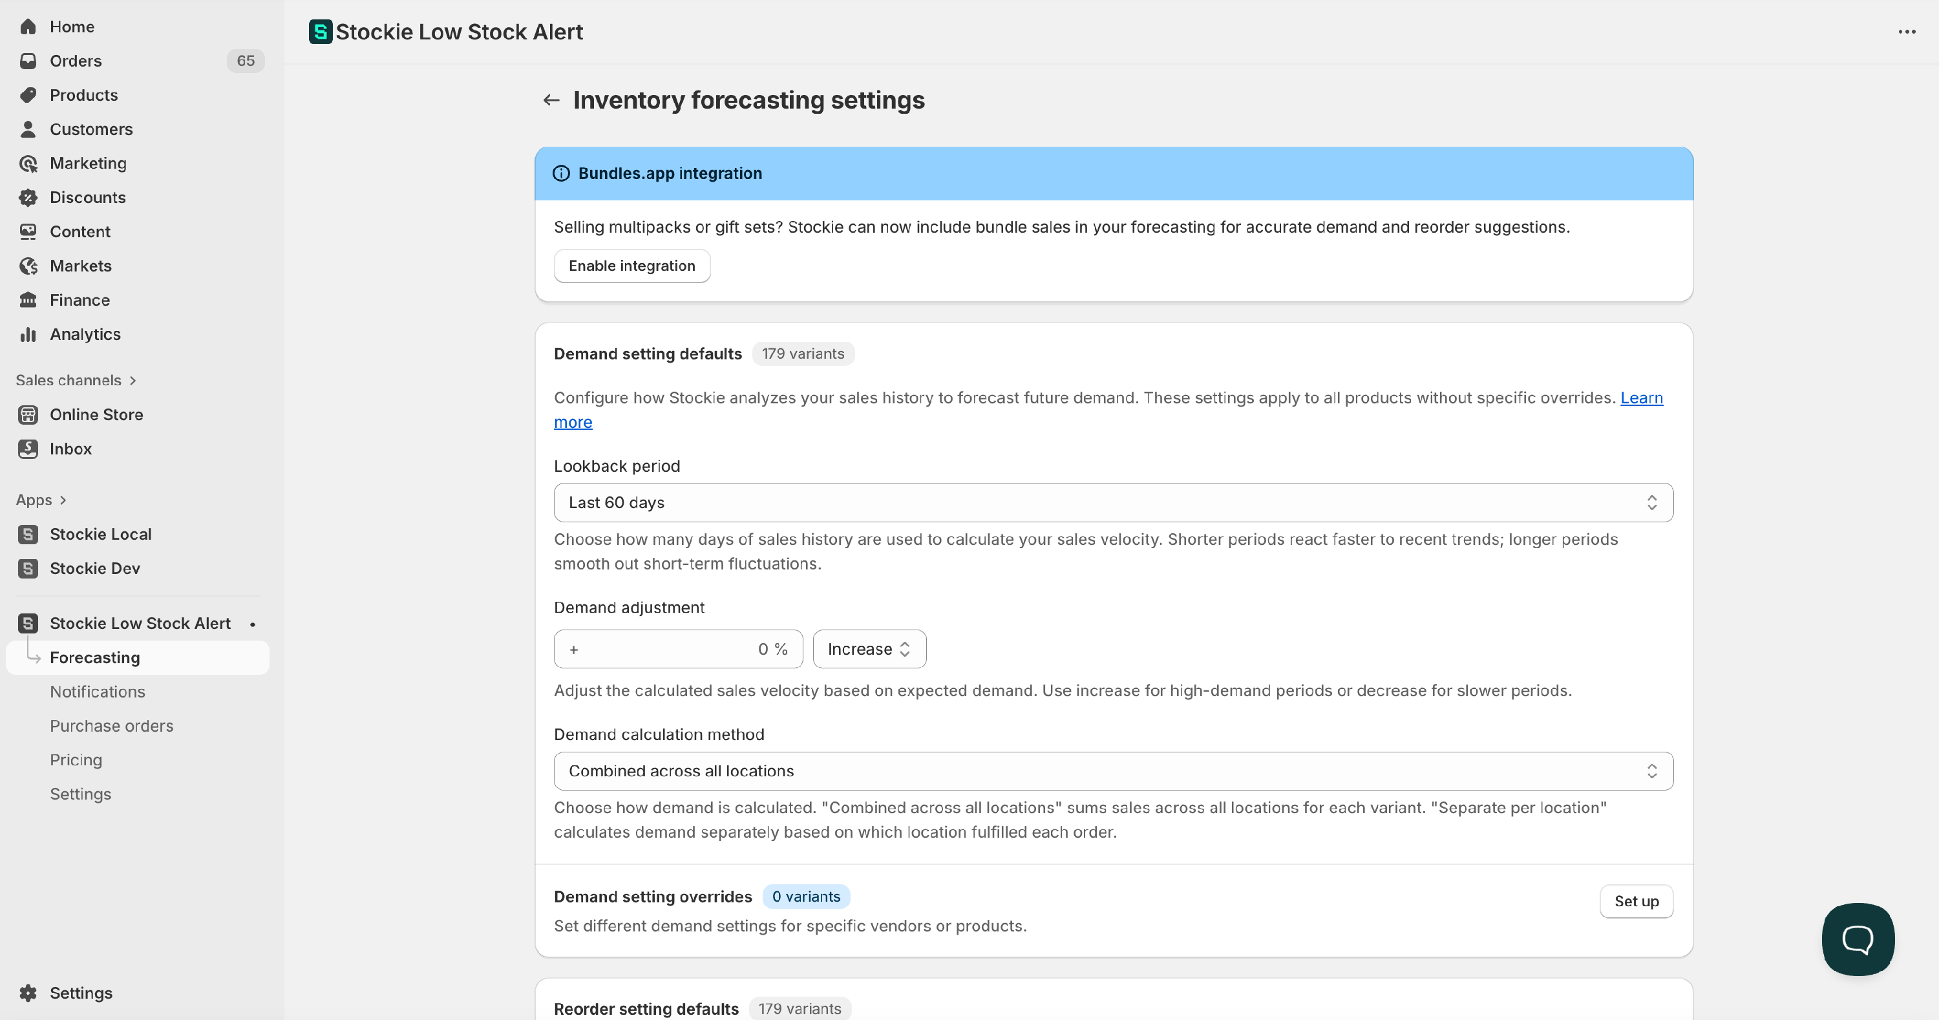This screenshot has width=1939, height=1020.
Task: Click the info icon in Bundles.app banner
Action: 561,173
